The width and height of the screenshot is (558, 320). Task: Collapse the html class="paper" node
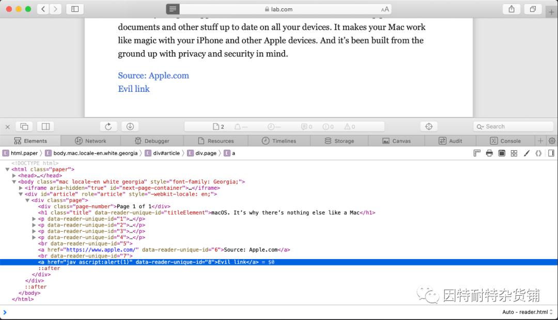(7, 170)
